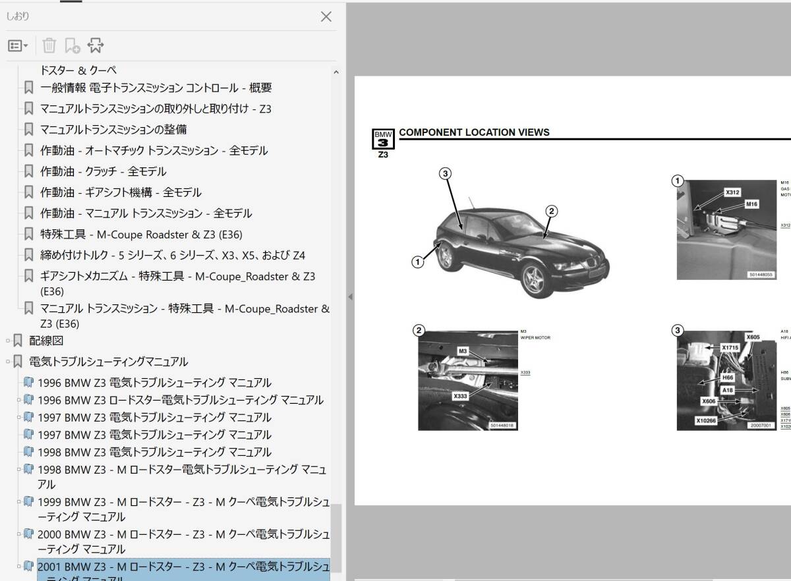Click the add new bookmark icon
The image size is (791, 581).
(x=72, y=45)
